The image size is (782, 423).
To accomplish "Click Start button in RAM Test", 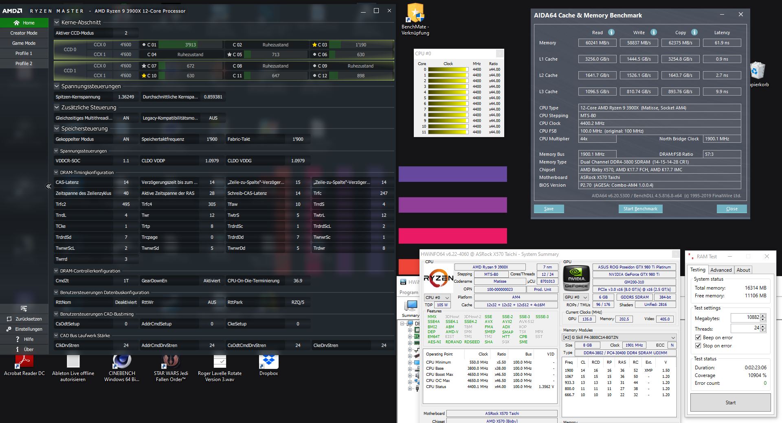I will click(x=730, y=403).
